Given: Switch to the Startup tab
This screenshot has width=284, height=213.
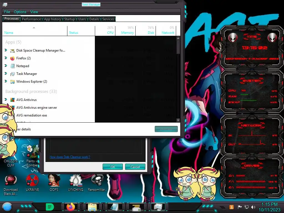Looking at the screenshot, I should pos(70,19).
